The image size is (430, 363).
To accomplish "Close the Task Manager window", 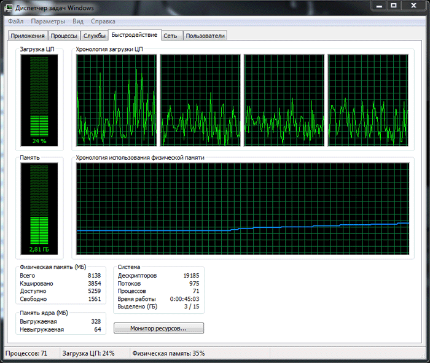I will tap(414, 6).
